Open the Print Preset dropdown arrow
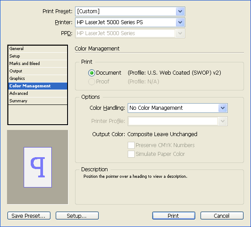The height and width of the screenshot is (227, 251). coord(180,11)
